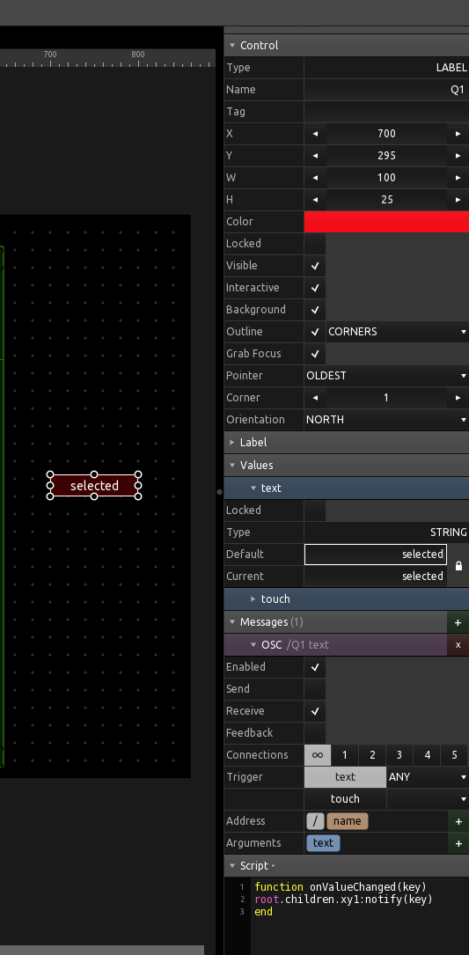Remove the OSC /Q1 text message
Viewport: 469px width, 955px height.
tap(458, 644)
